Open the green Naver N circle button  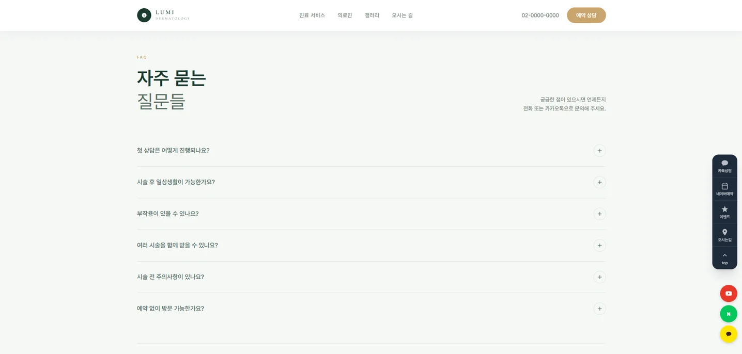(729, 314)
